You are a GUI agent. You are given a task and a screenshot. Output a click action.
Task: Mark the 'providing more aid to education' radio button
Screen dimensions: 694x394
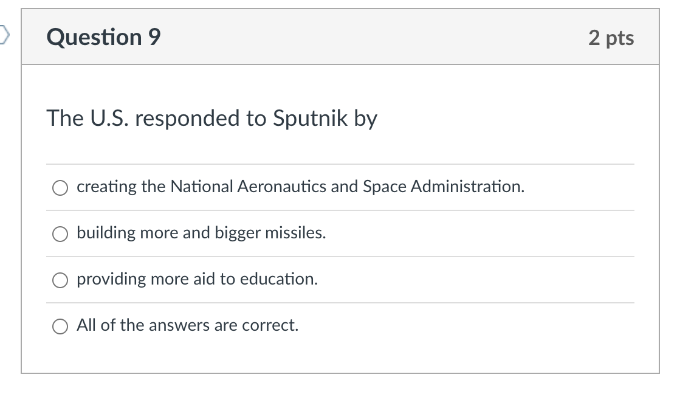point(60,280)
